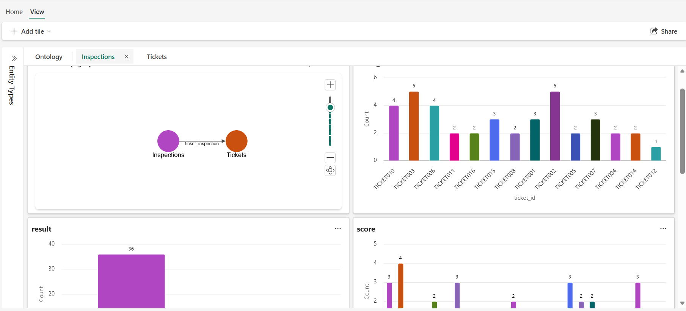This screenshot has height=311, width=686.
Task: Click the Entity Types vertical label
Action: tap(12, 85)
